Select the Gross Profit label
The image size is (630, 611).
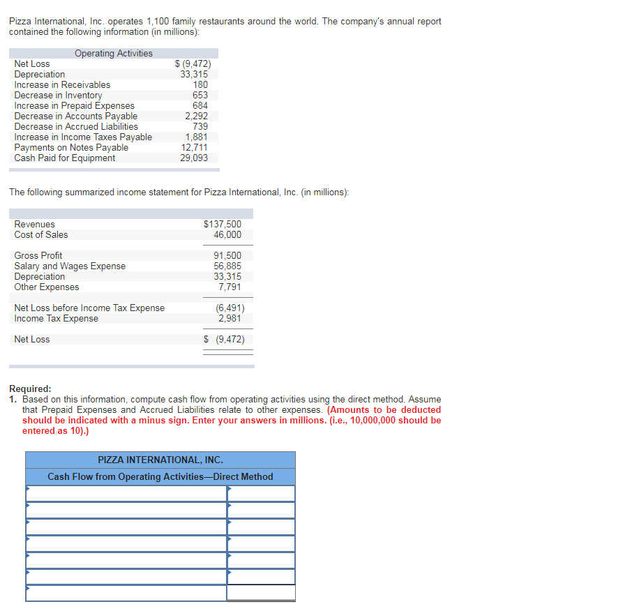pos(38,255)
